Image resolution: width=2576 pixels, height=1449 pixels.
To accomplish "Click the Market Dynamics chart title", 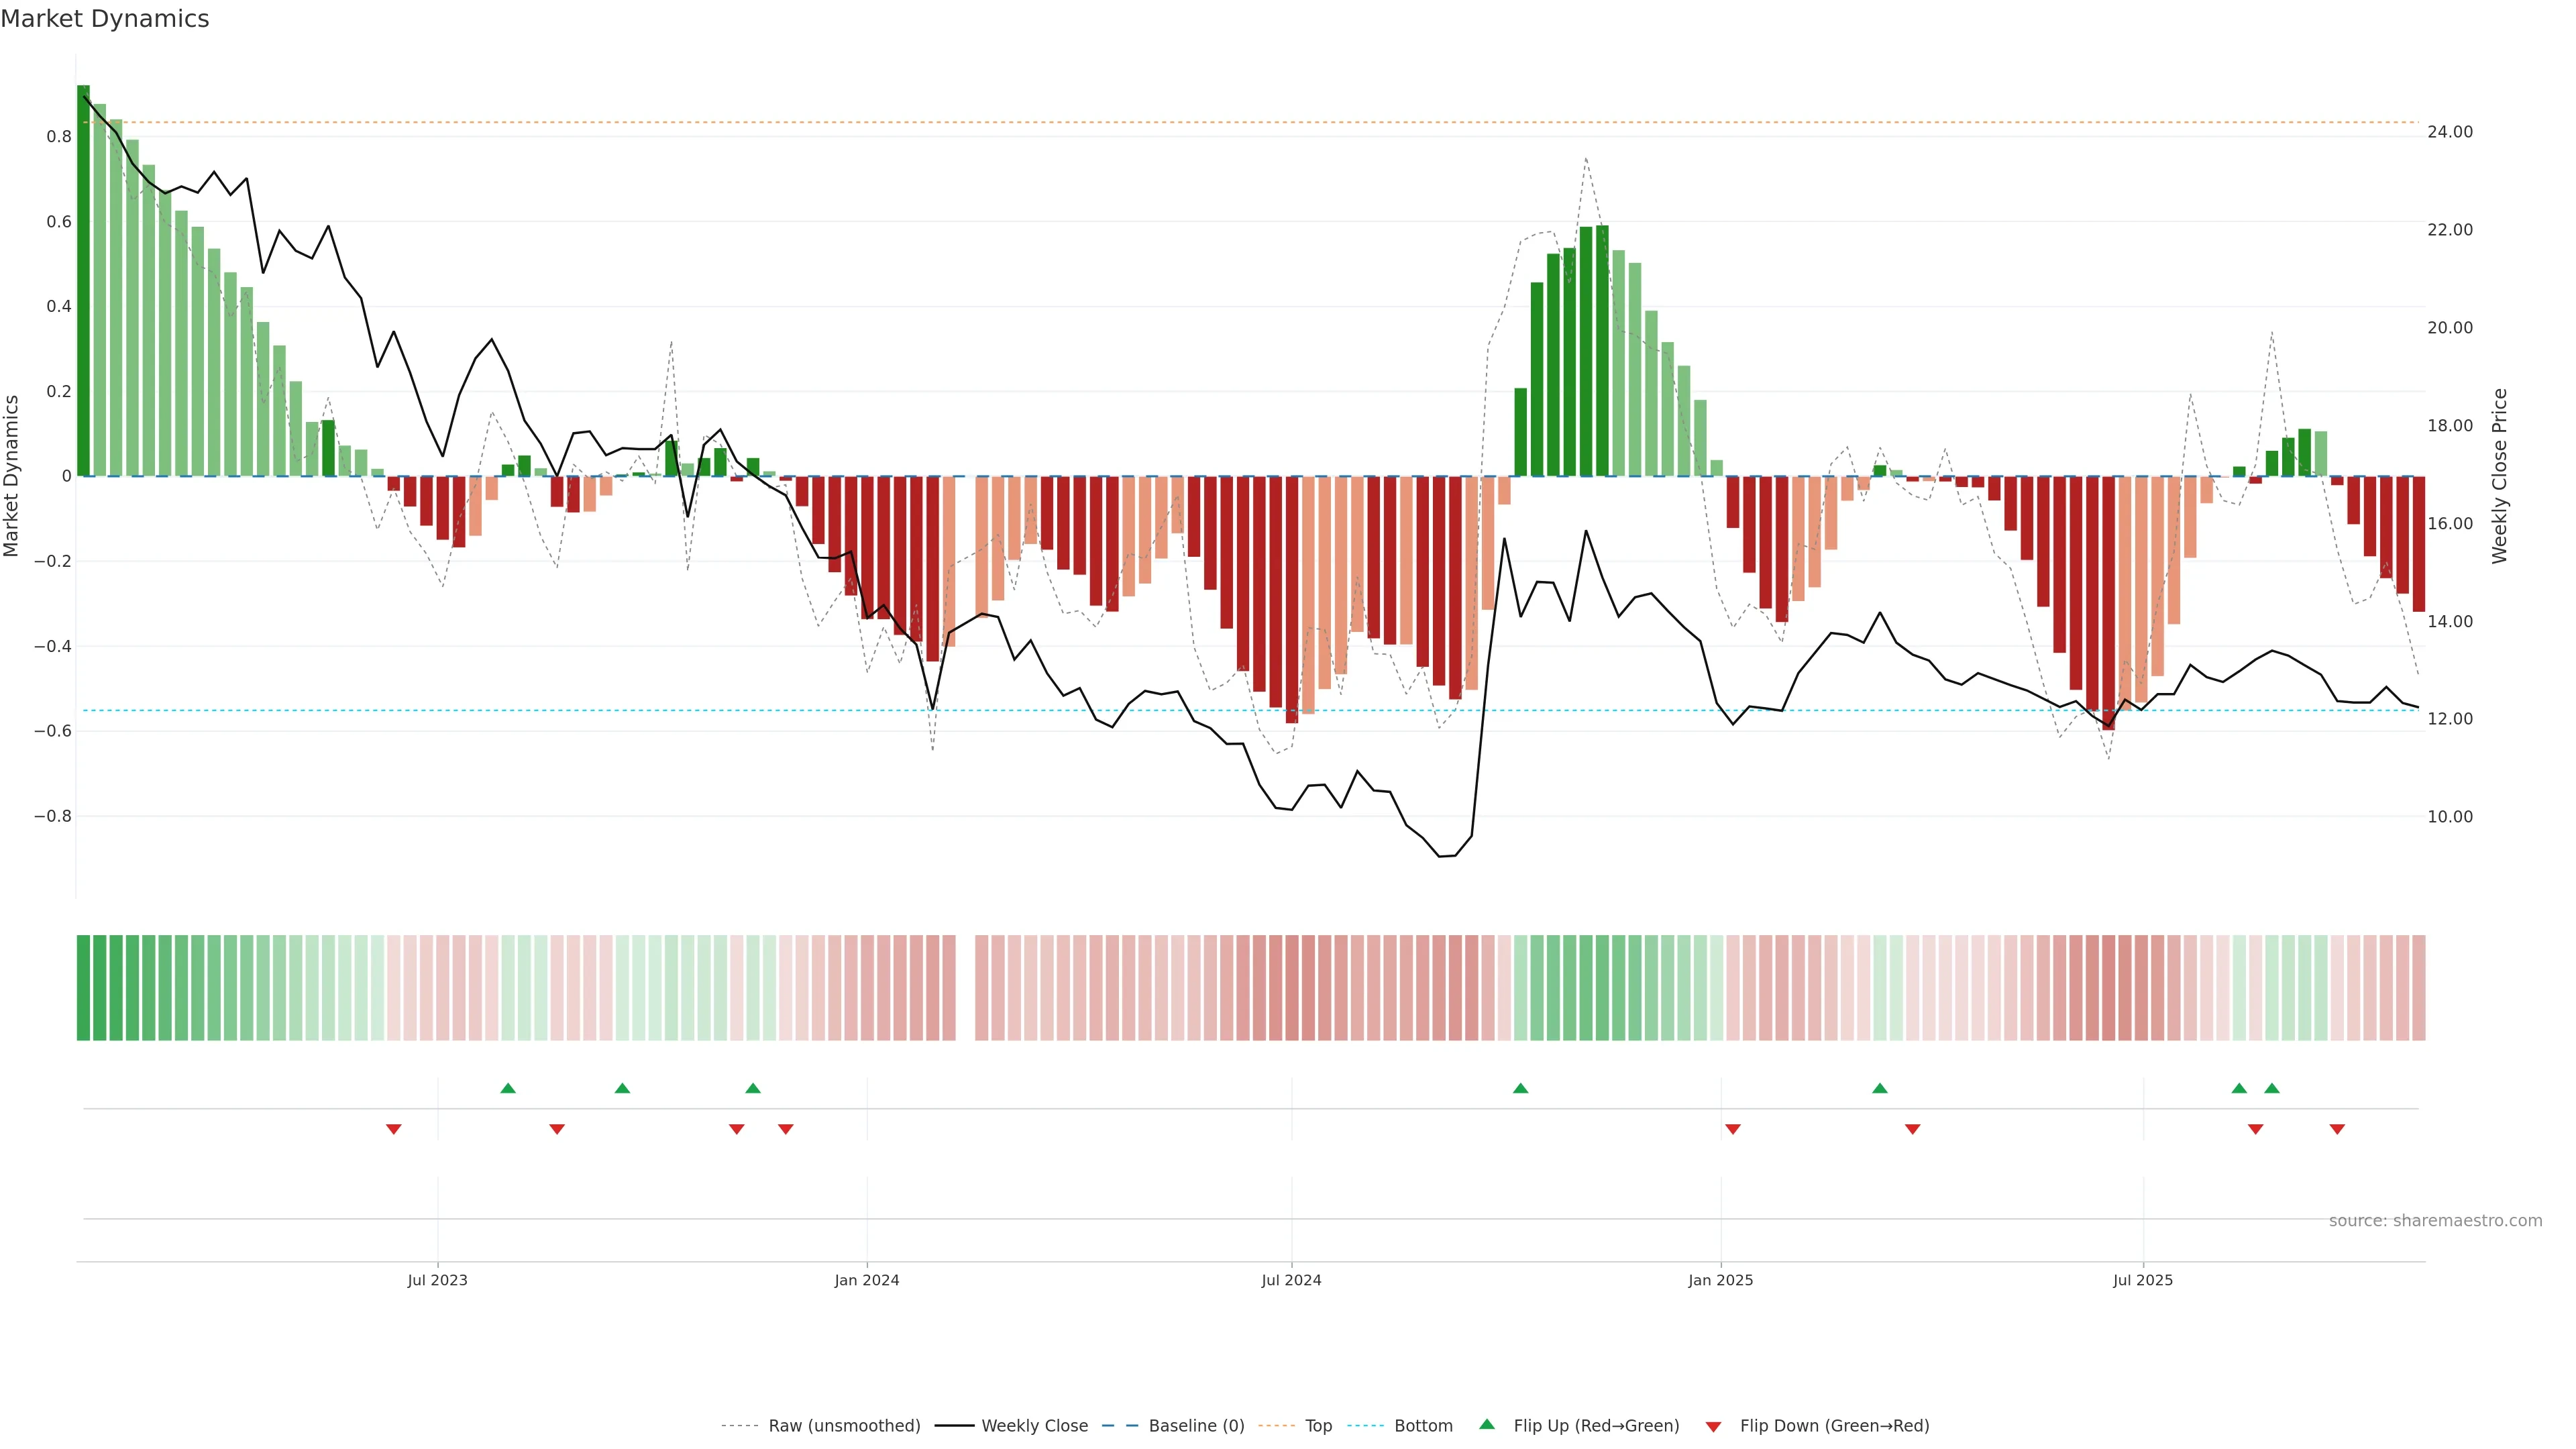I will point(105,19).
